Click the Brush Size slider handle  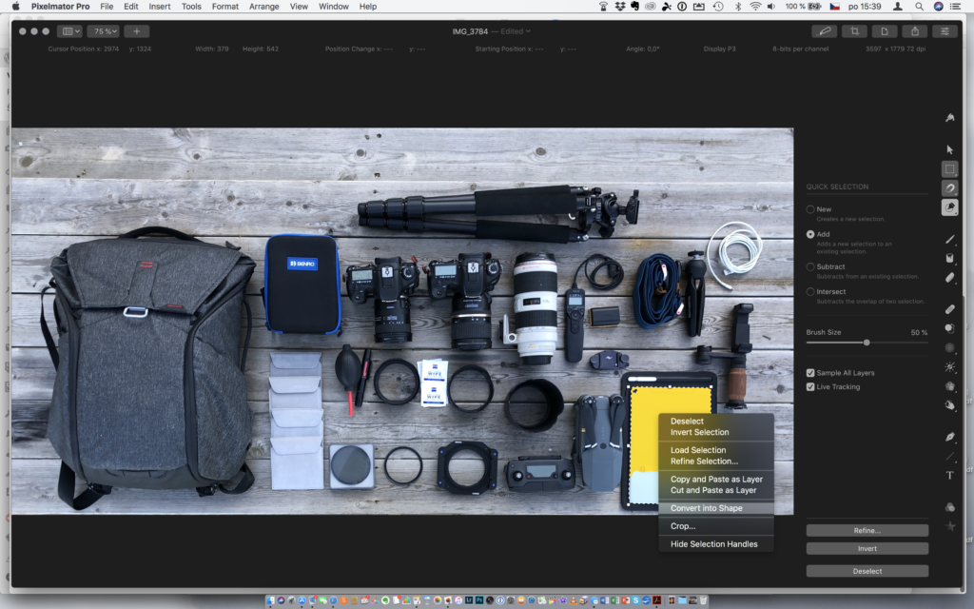click(867, 343)
